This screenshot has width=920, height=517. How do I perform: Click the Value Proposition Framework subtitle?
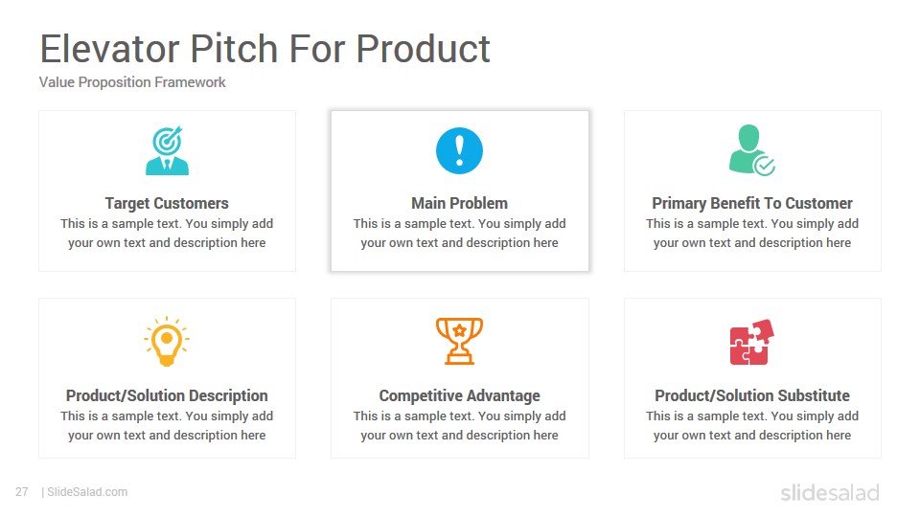point(132,82)
